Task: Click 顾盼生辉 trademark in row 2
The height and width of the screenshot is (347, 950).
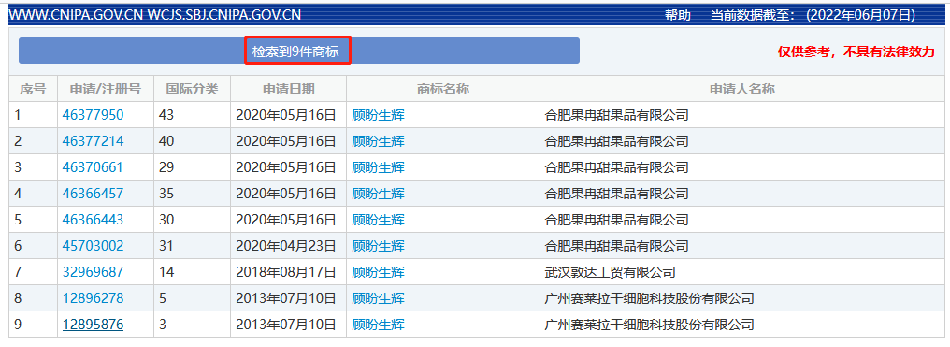Action: (x=378, y=141)
